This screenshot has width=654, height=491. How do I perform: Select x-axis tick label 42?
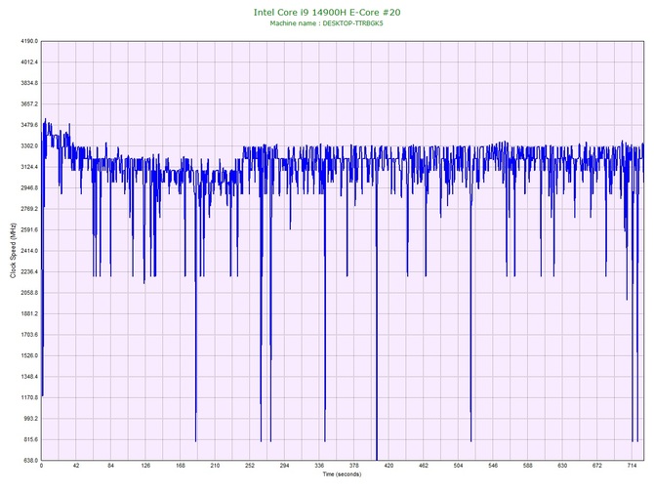tap(76, 466)
